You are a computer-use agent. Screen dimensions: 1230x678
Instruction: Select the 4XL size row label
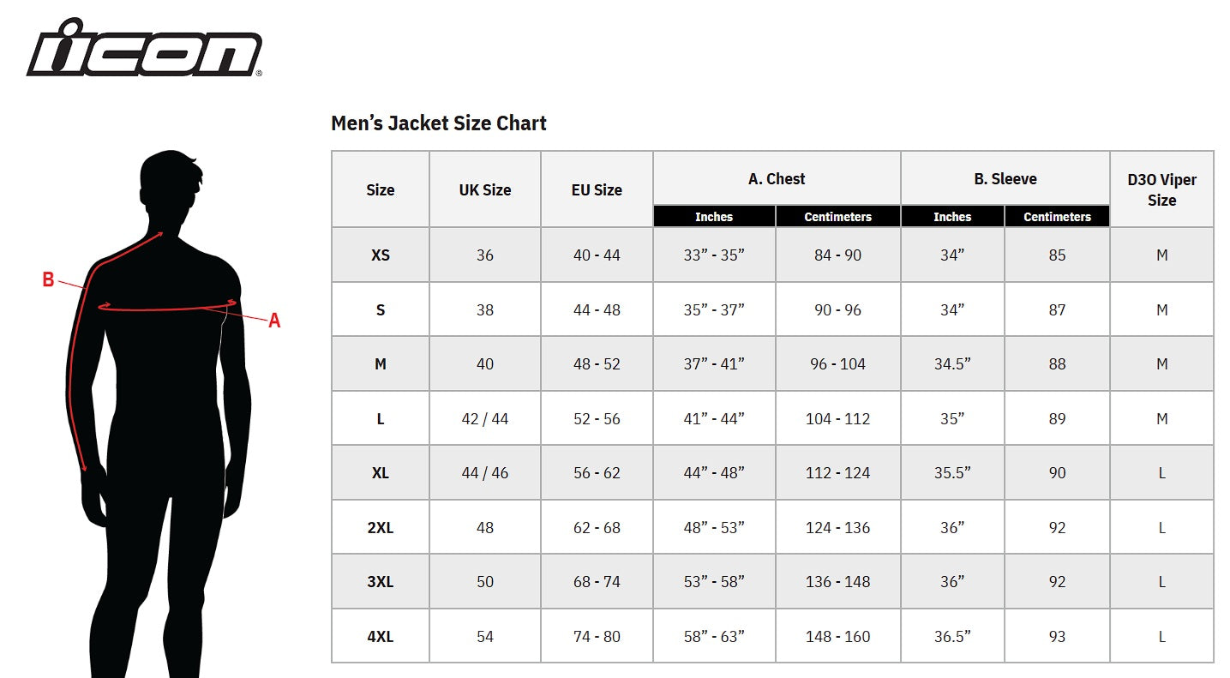(x=381, y=636)
